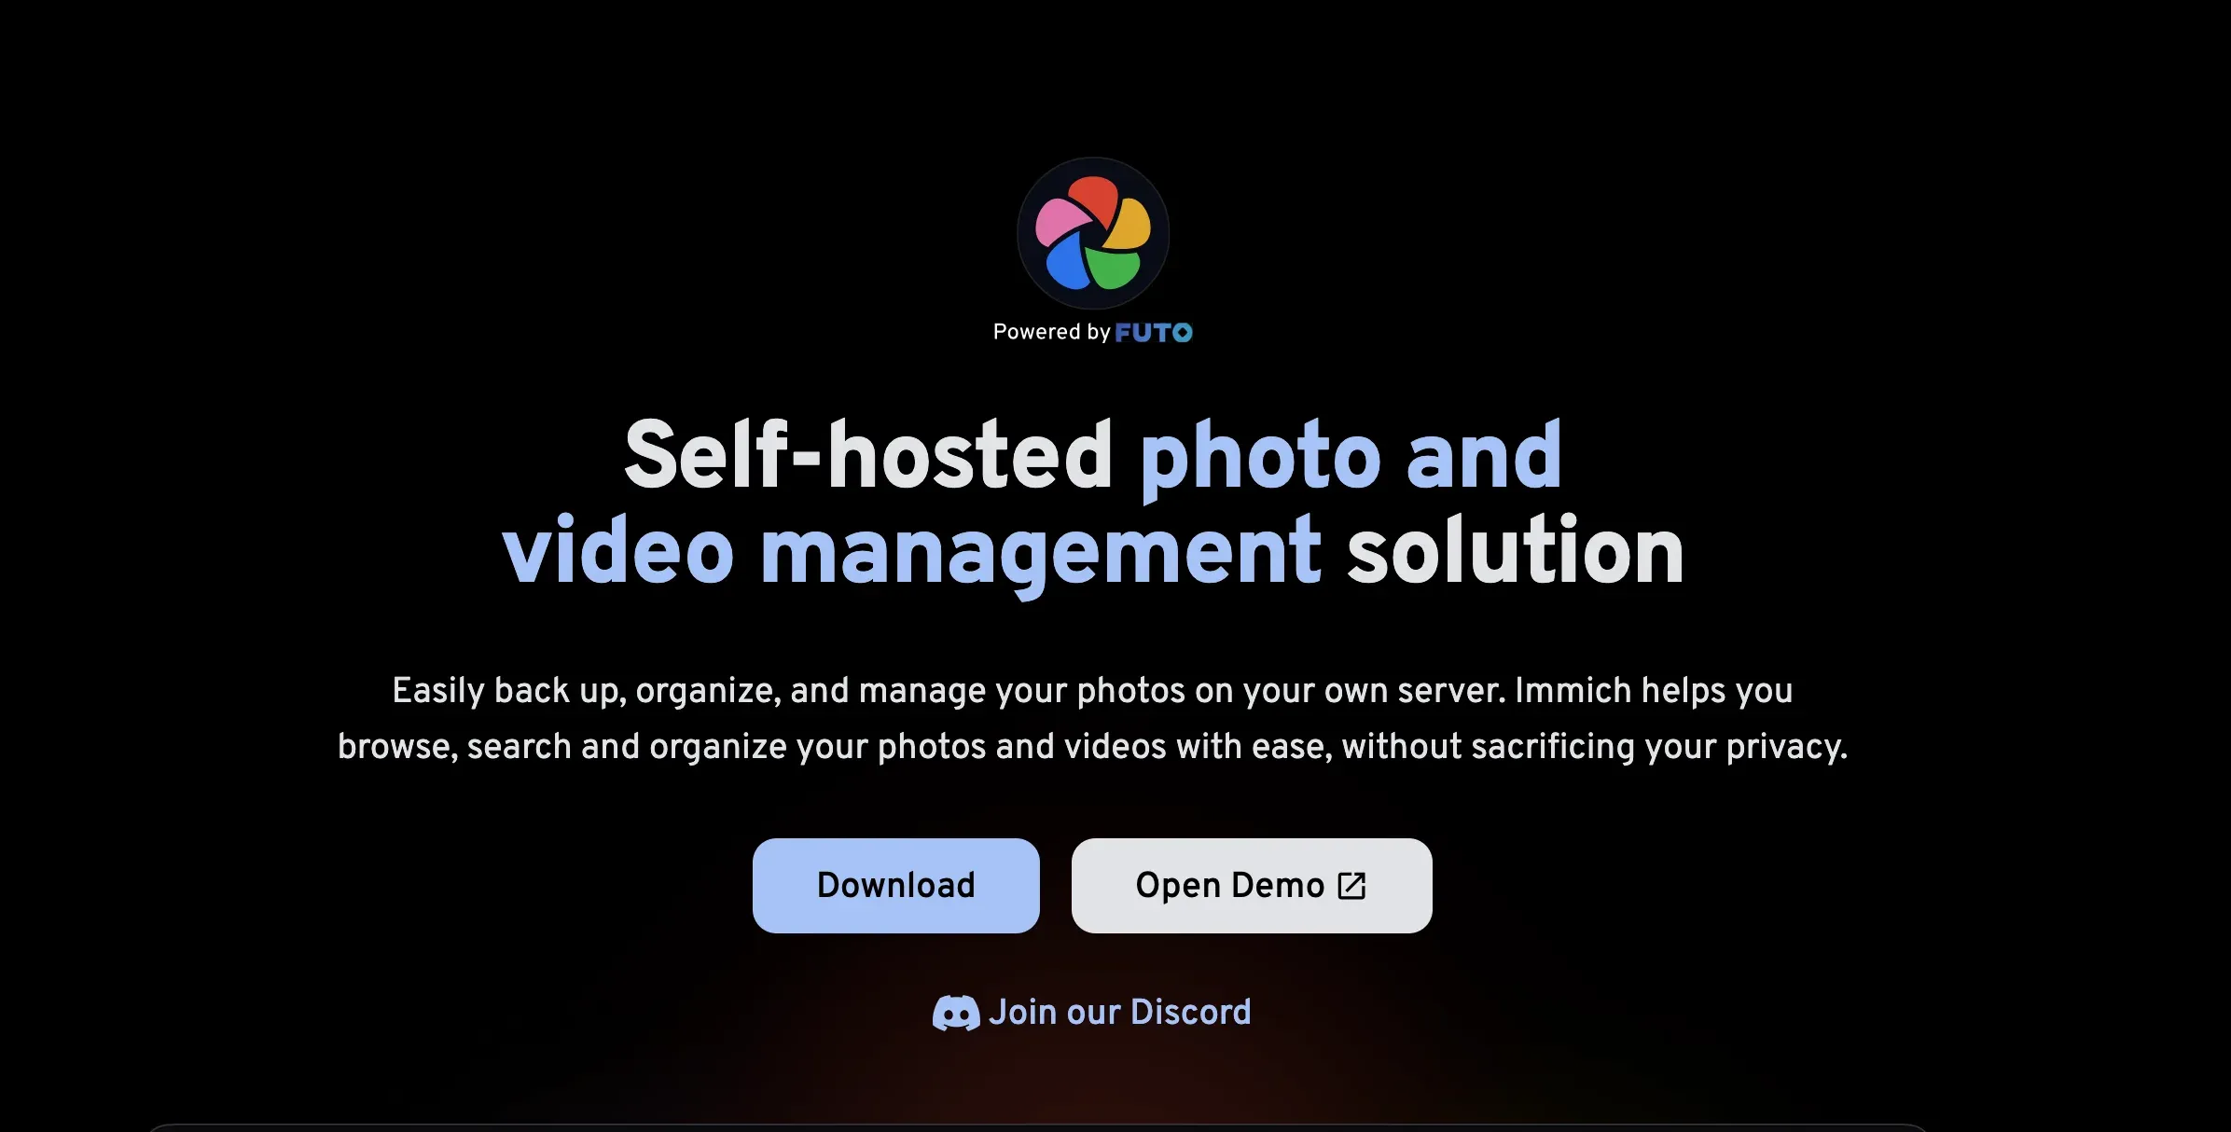Click the Immich flower logo
The height and width of the screenshot is (1132, 2231).
pyautogui.click(x=1092, y=233)
